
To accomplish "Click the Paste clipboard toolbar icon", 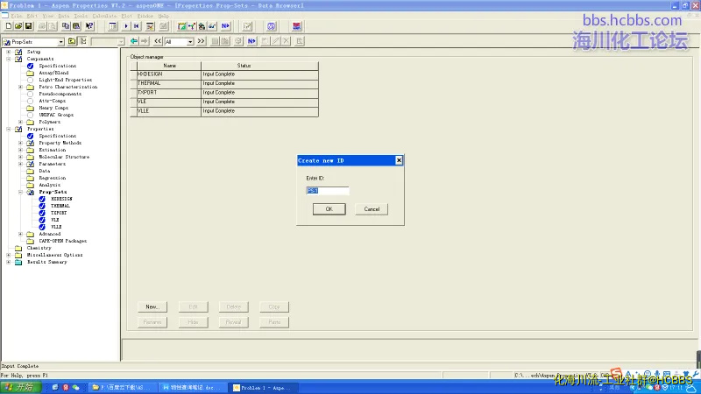I will (76, 26).
